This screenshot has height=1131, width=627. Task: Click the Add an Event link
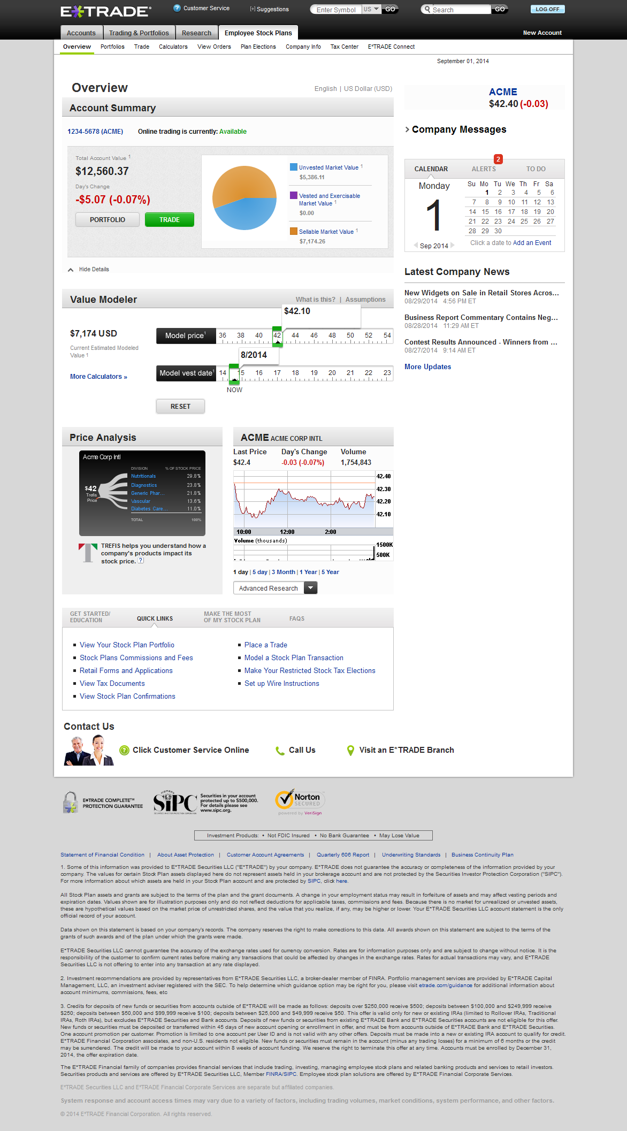click(x=532, y=243)
